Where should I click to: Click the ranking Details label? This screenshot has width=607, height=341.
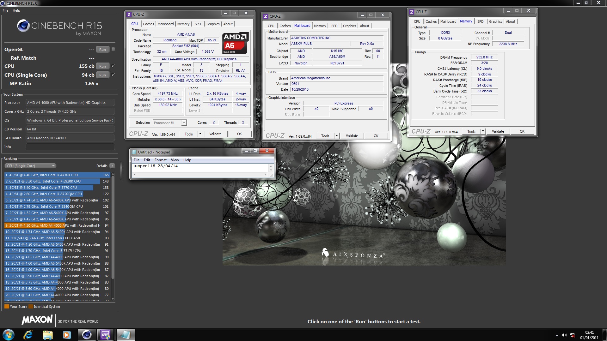pos(102,166)
